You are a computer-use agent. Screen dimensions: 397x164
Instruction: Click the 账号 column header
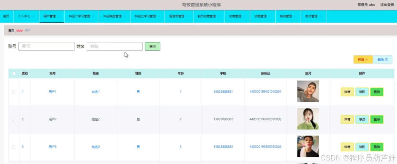[x=53, y=73]
